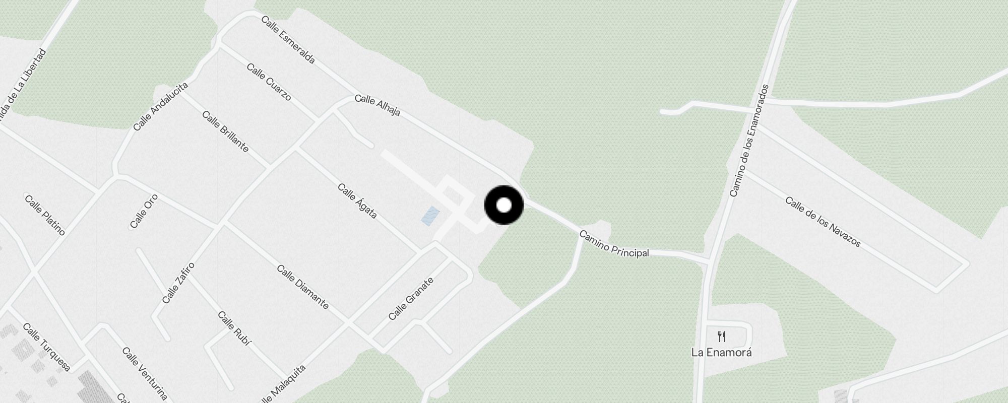Click the Calle Zafiro street label
Image resolution: width=1008 pixels, height=403 pixels.
click(178, 283)
